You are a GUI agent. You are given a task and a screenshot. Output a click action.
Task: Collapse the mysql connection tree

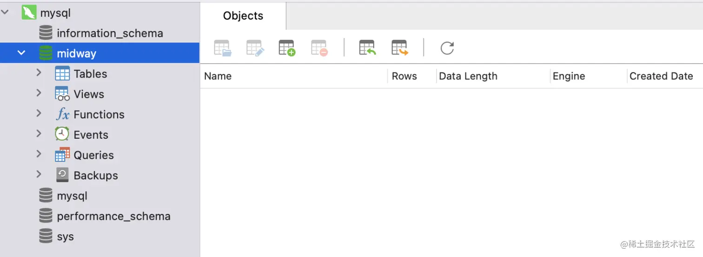click(5, 13)
